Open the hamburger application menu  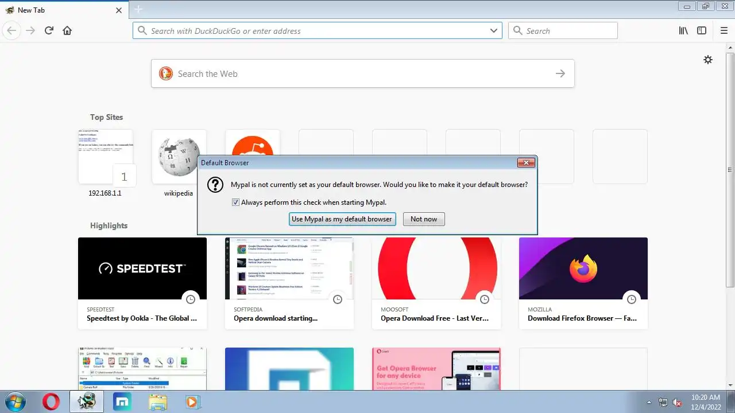(724, 30)
